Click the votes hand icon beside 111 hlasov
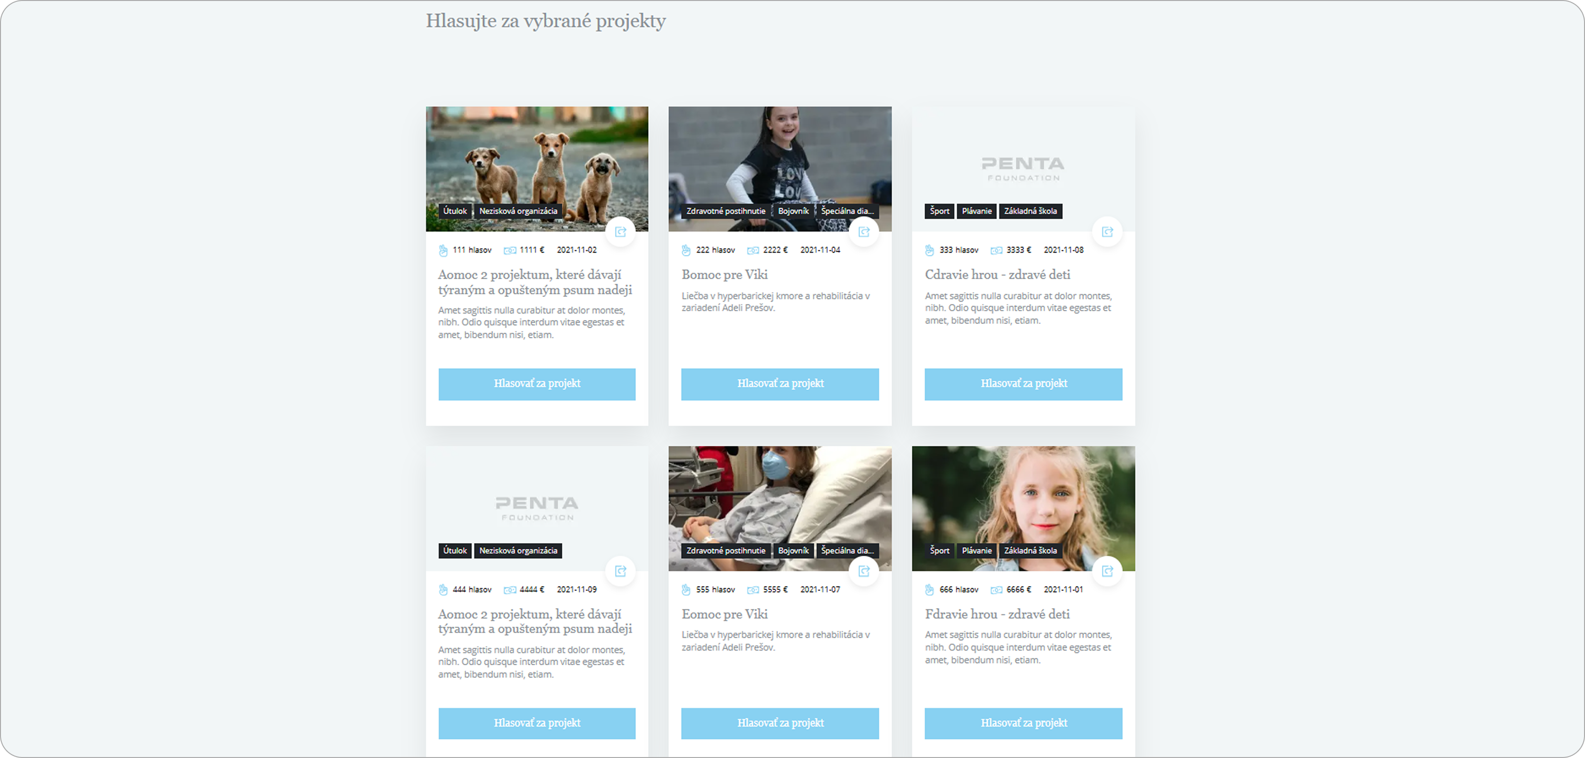 point(443,250)
